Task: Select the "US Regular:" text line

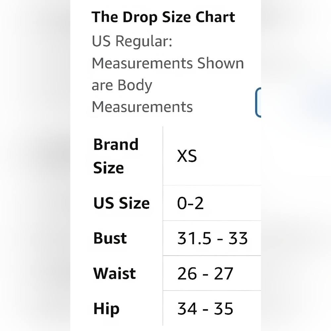Action: pyautogui.click(x=132, y=41)
